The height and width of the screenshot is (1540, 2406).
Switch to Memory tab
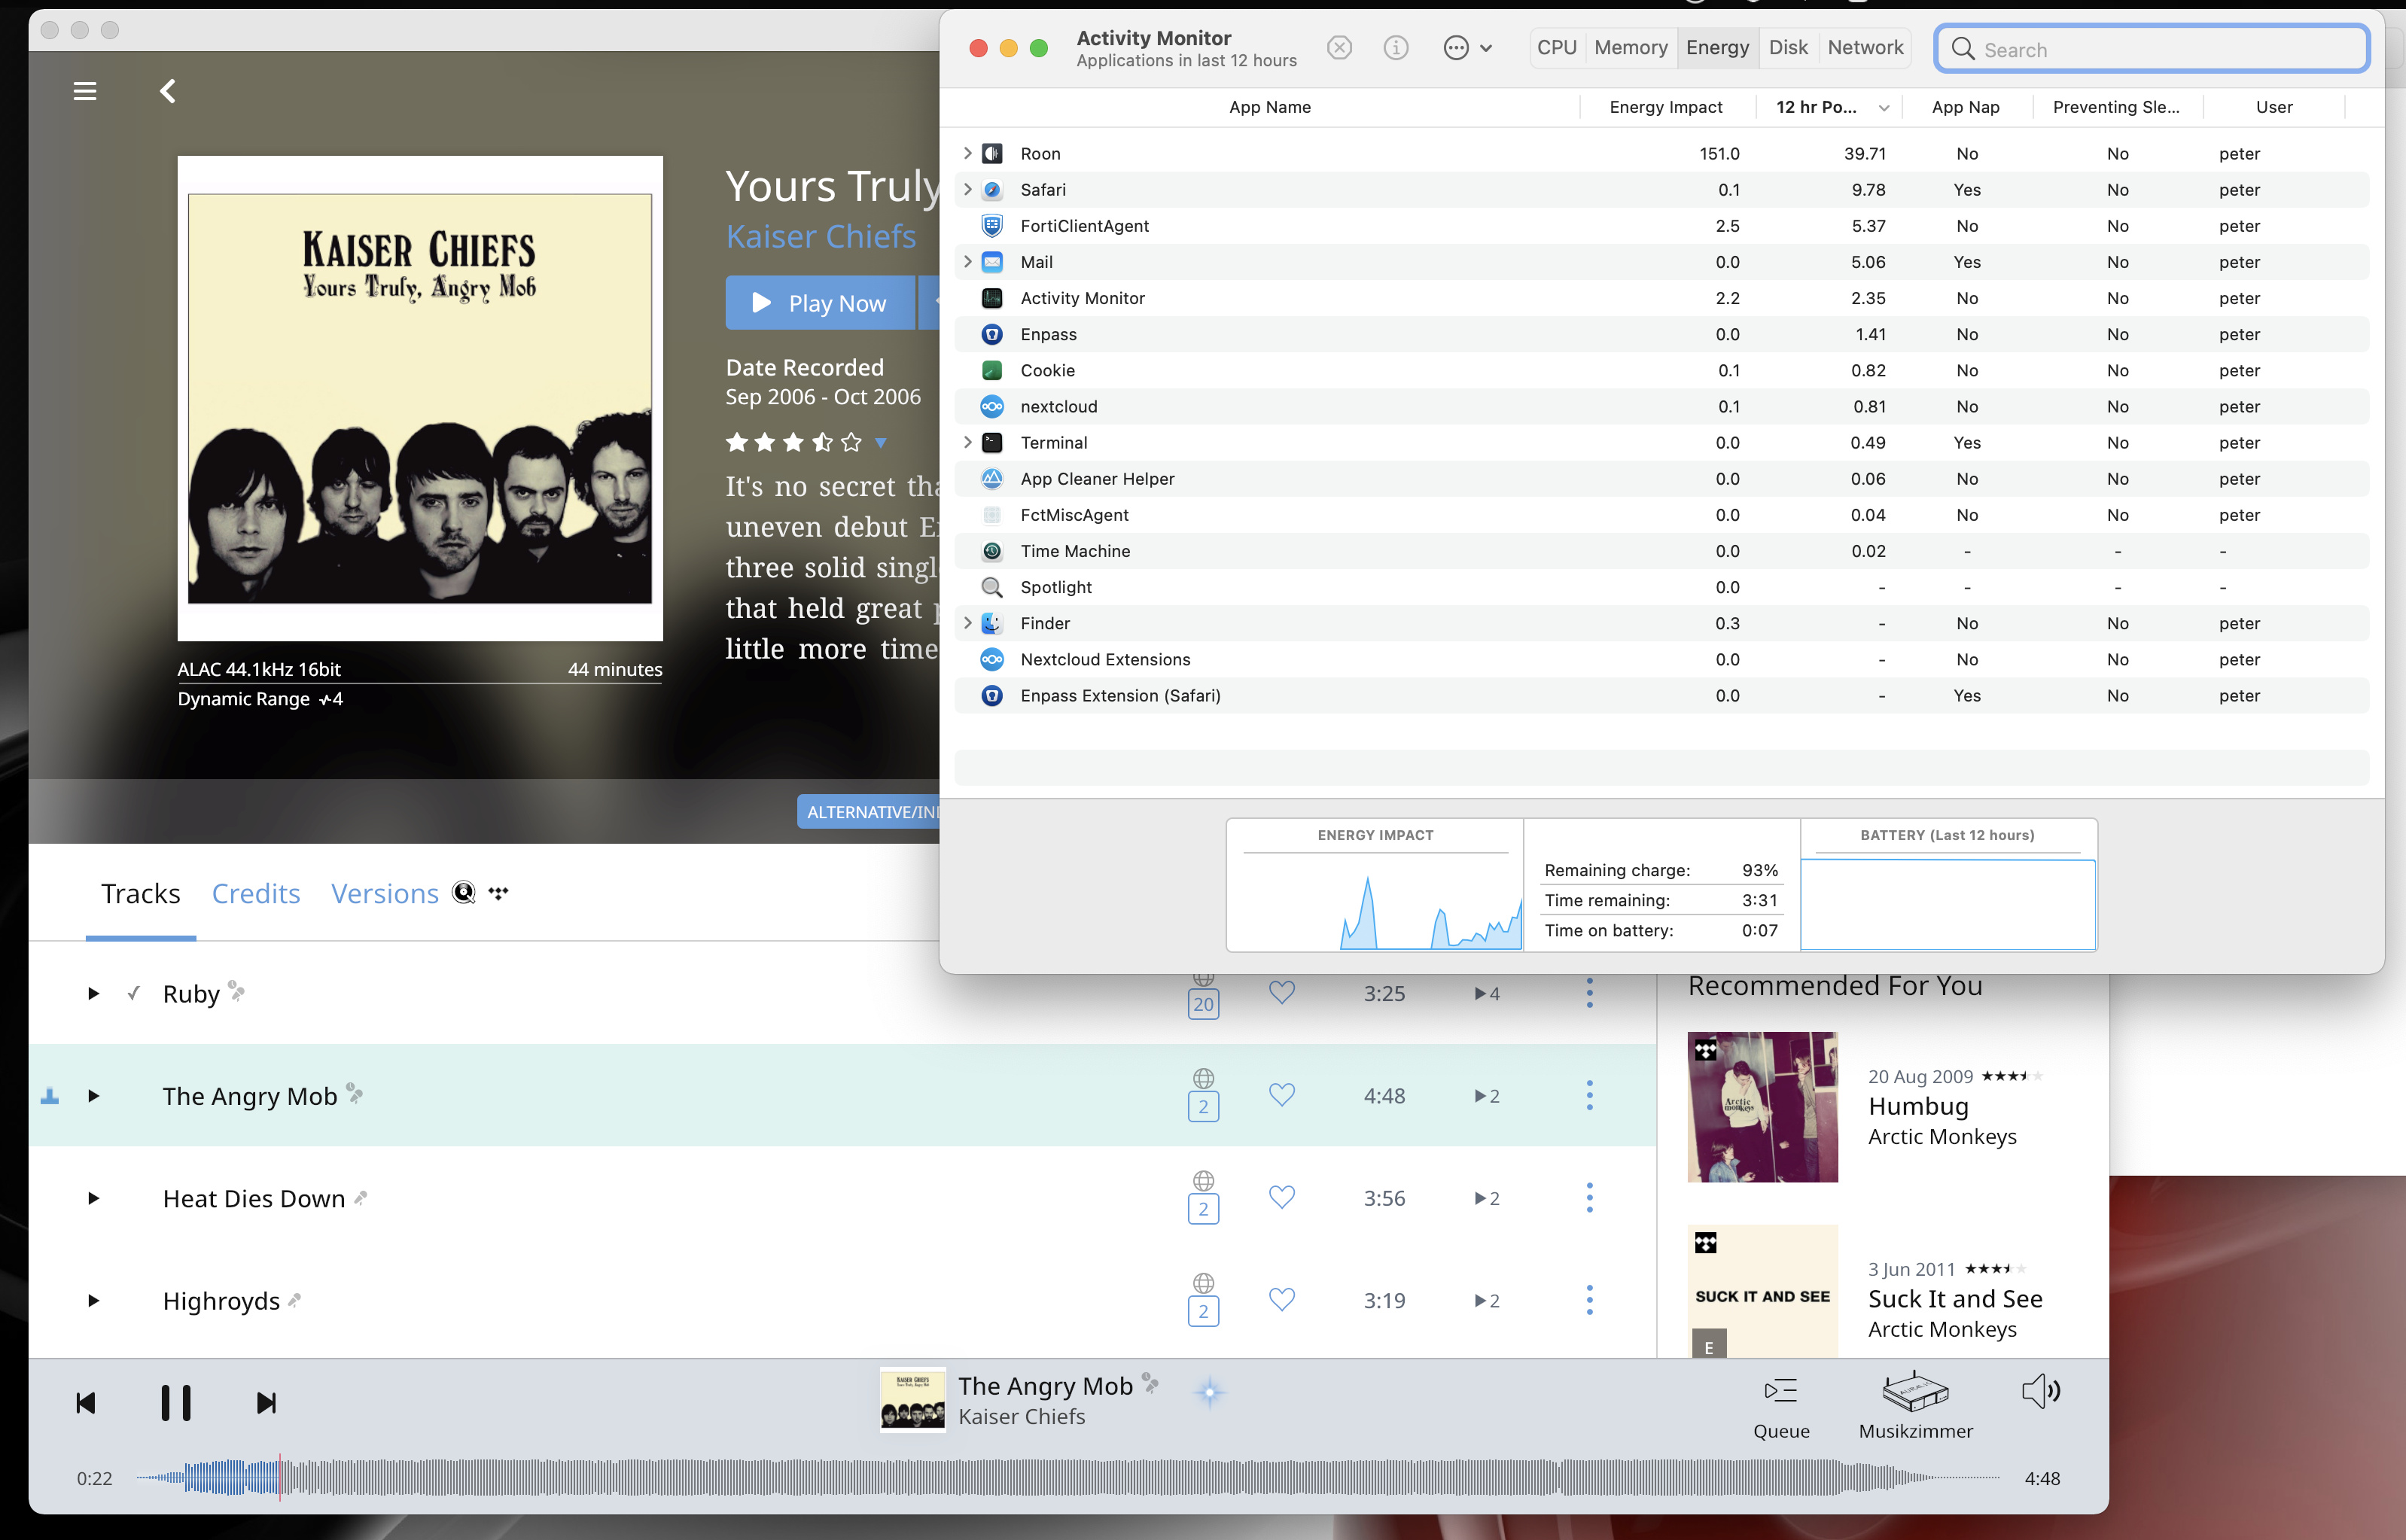click(x=1630, y=47)
